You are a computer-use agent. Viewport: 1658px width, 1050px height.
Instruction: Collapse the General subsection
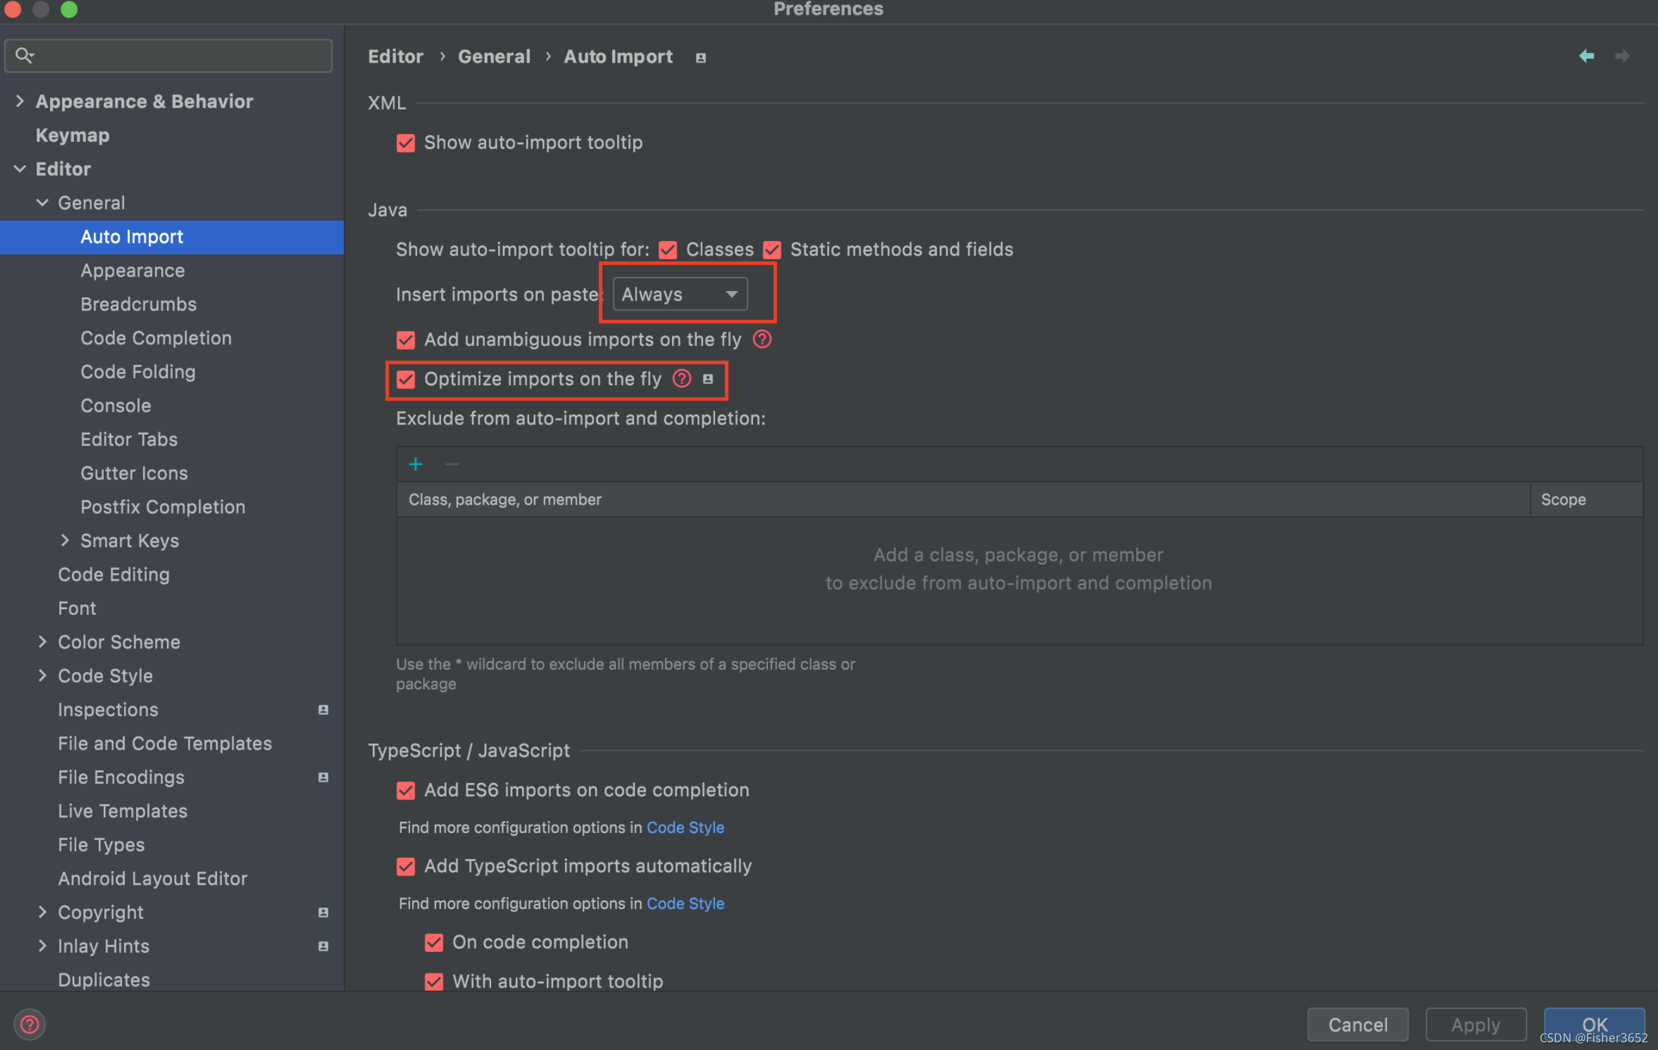42,202
